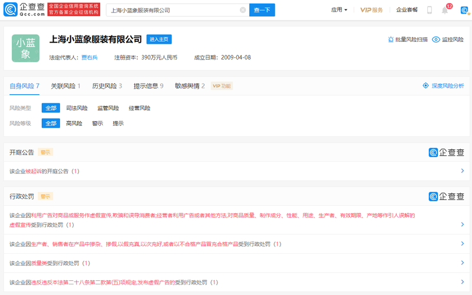Viewport: 472px width, 295px height.
Task: Expand the 虚假宣传 penalty row chevron
Action: pyautogui.click(x=463, y=224)
